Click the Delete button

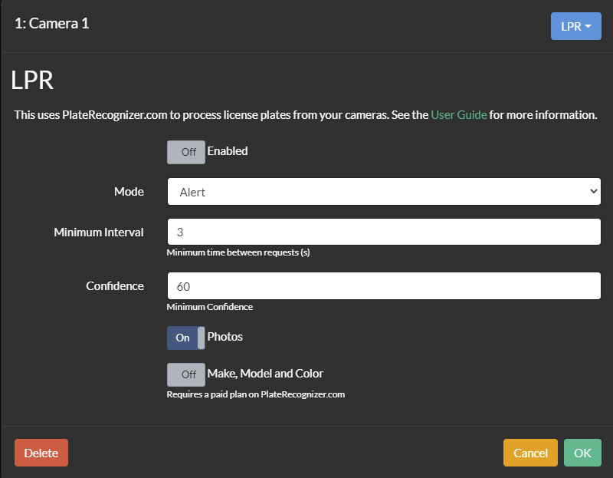click(41, 453)
